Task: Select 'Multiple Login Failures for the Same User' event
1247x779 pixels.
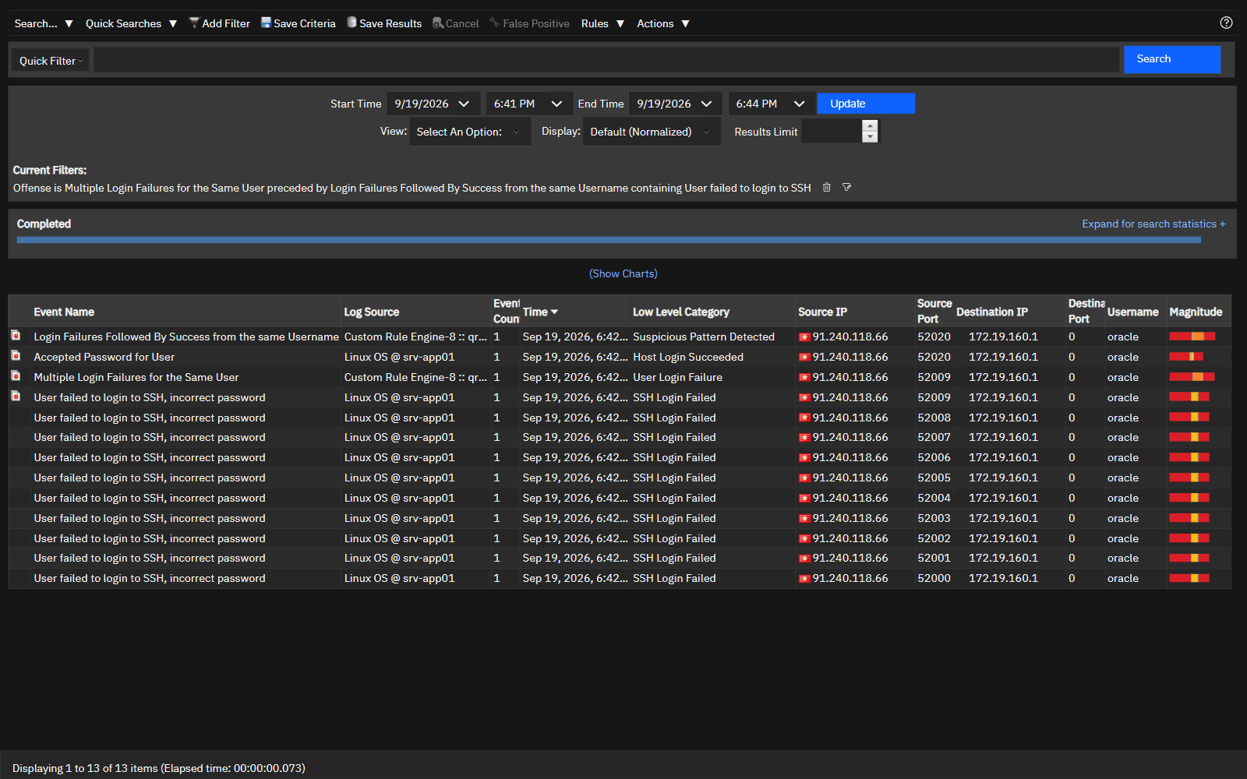Action: (x=136, y=377)
